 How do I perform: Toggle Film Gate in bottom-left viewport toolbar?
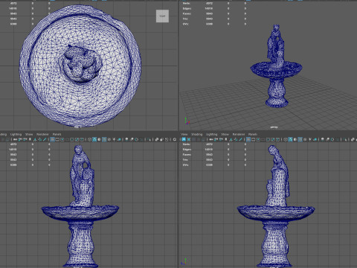[x=57, y=139]
